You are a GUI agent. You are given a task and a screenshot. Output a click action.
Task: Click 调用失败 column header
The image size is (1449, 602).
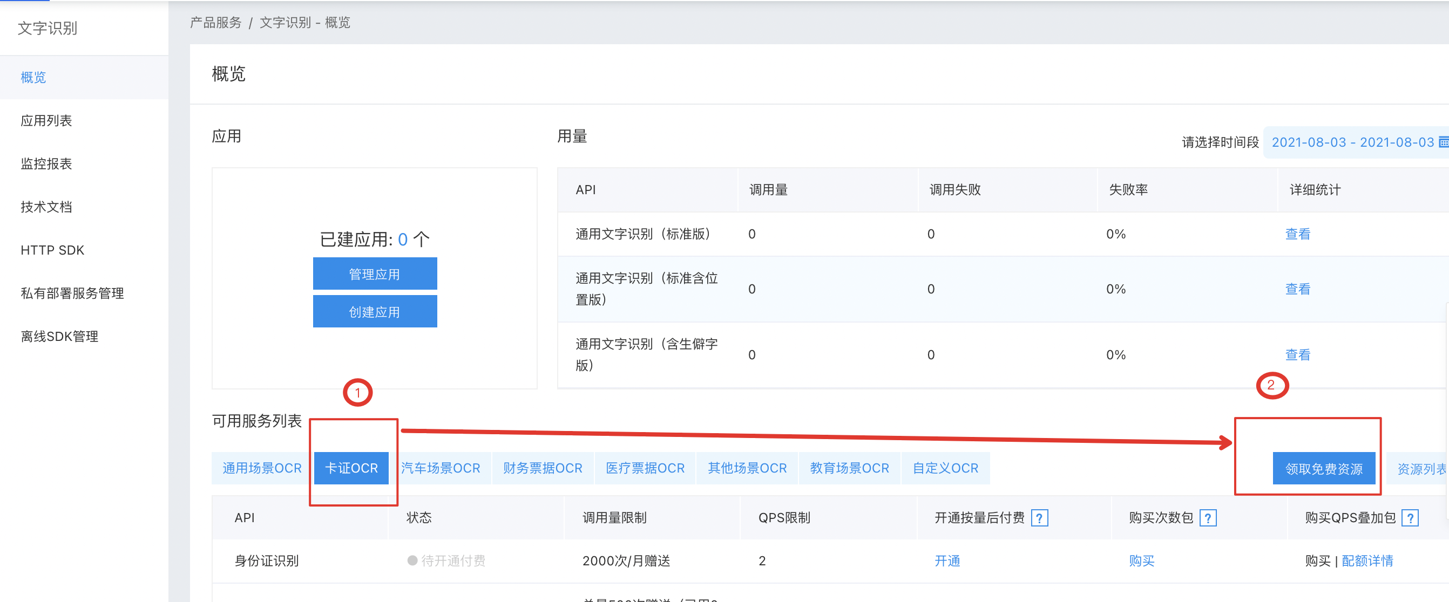(955, 190)
